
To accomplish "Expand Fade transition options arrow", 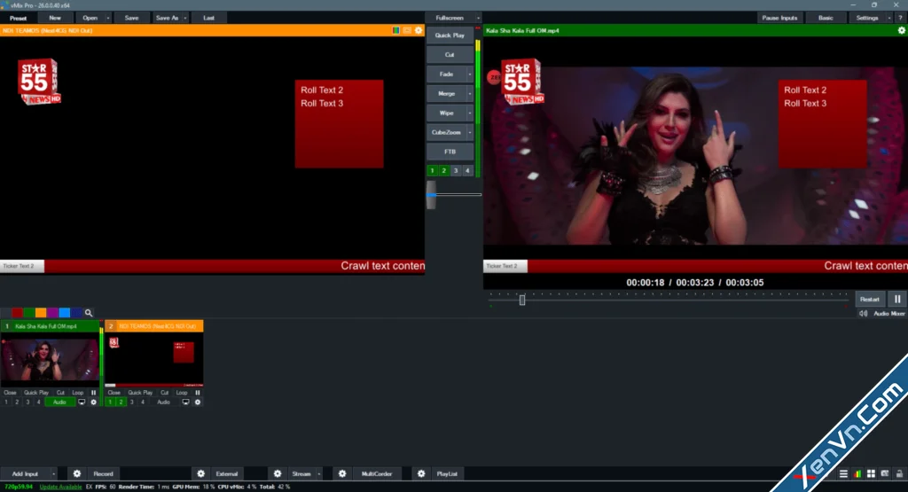I will [x=470, y=74].
